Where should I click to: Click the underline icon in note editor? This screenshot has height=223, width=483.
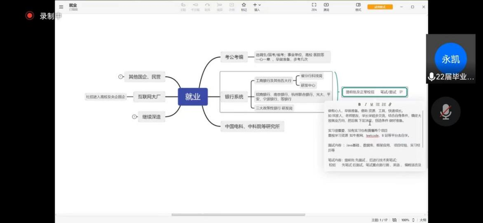pyautogui.click(x=371, y=104)
